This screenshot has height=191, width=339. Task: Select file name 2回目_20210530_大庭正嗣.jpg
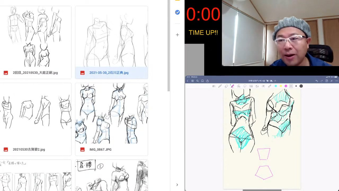[x=35, y=73]
